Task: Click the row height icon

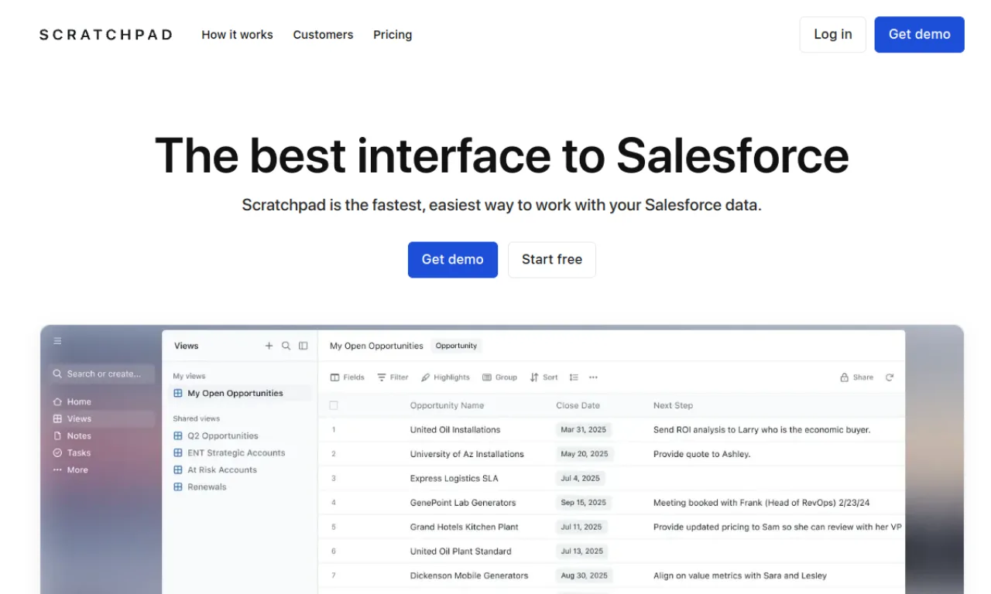Action: (574, 377)
